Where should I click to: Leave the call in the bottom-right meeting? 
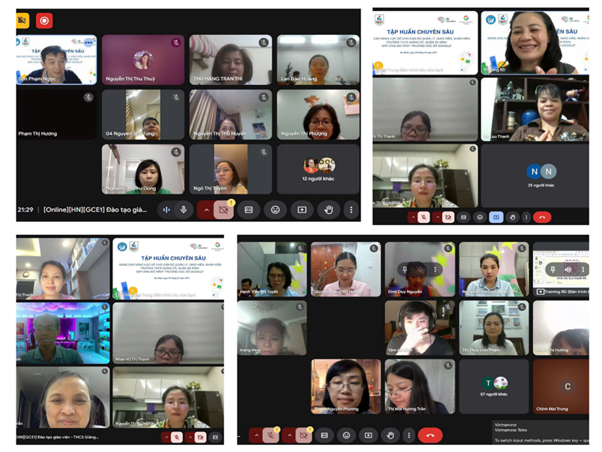tap(430, 435)
